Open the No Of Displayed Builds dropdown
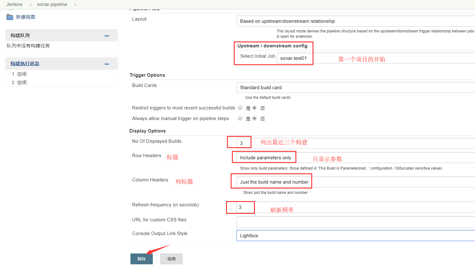Screen dimensions: 475x274 click(356, 143)
